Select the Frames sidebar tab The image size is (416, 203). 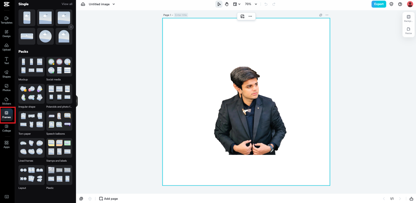coord(6,115)
